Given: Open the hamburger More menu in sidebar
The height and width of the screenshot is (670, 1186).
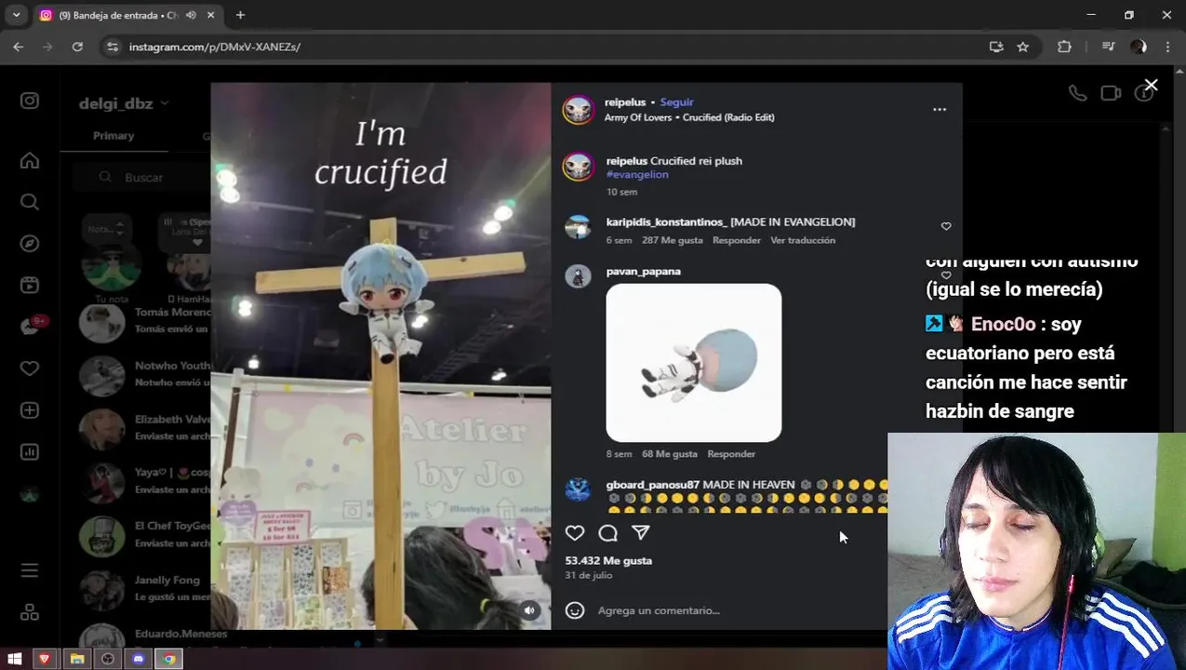Looking at the screenshot, I should coord(30,569).
